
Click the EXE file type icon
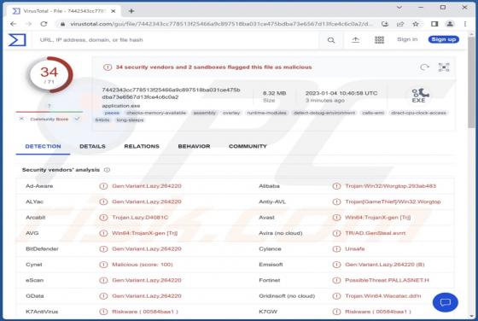tap(420, 96)
